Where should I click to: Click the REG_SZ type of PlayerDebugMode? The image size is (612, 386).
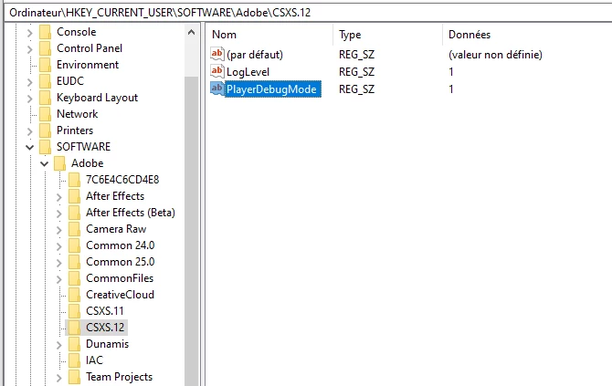(x=357, y=89)
